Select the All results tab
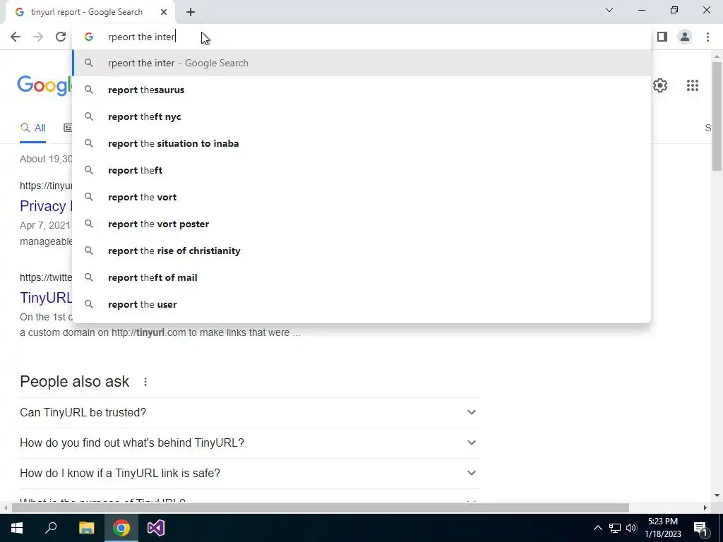The width and height of the screenshot is (723, 542). click(32, 128)
